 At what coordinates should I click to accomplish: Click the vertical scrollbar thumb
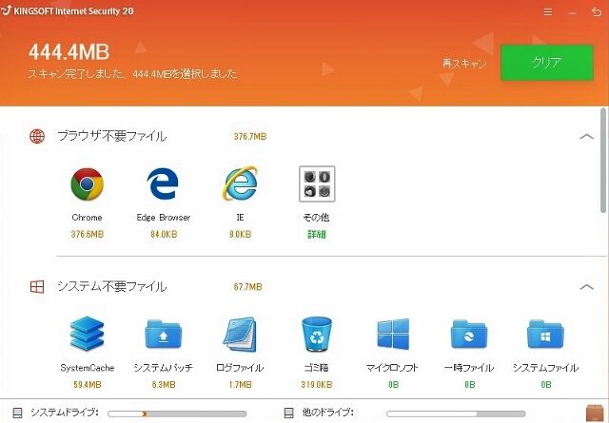603,160
